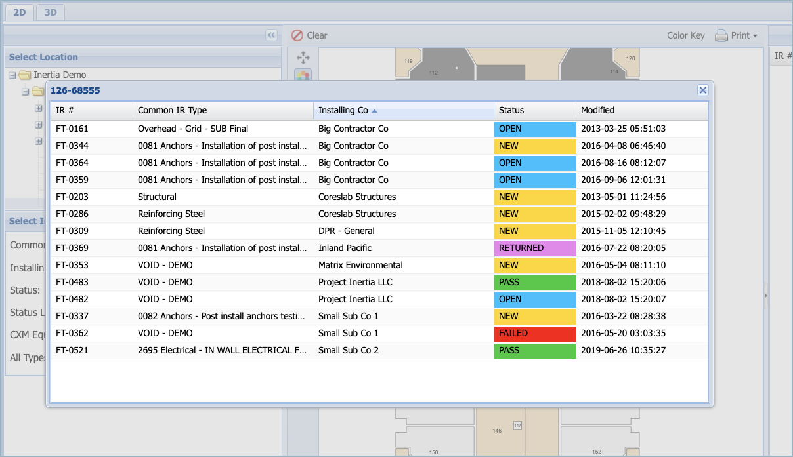Click 'Project Inertia LLC' in row FT-0482

click(355, 299)
